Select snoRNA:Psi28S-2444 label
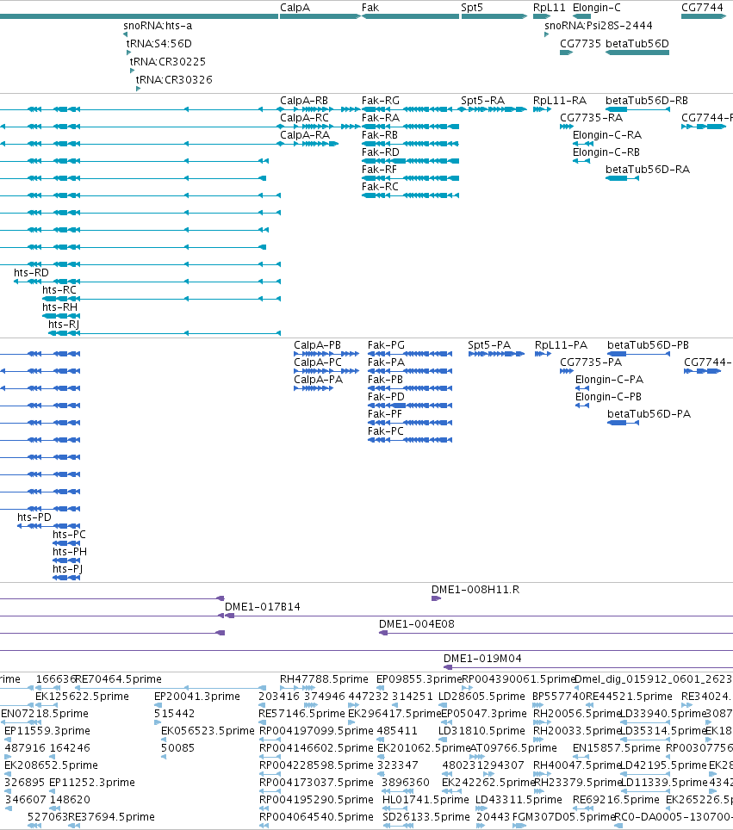Image resolution: width=733 pixels, height=830 pixels. point(599,26)
